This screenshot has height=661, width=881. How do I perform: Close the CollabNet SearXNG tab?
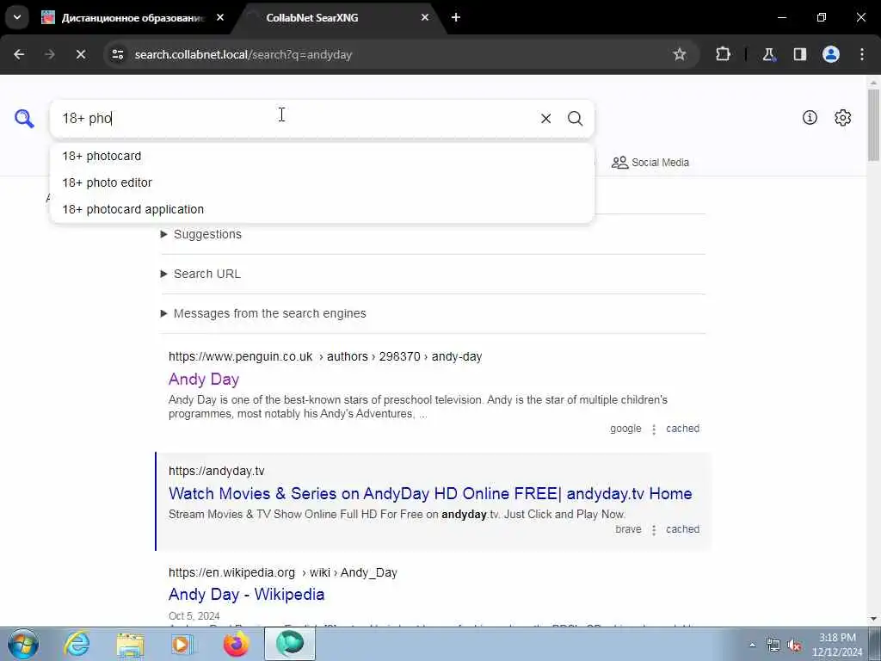click(425, 17)
